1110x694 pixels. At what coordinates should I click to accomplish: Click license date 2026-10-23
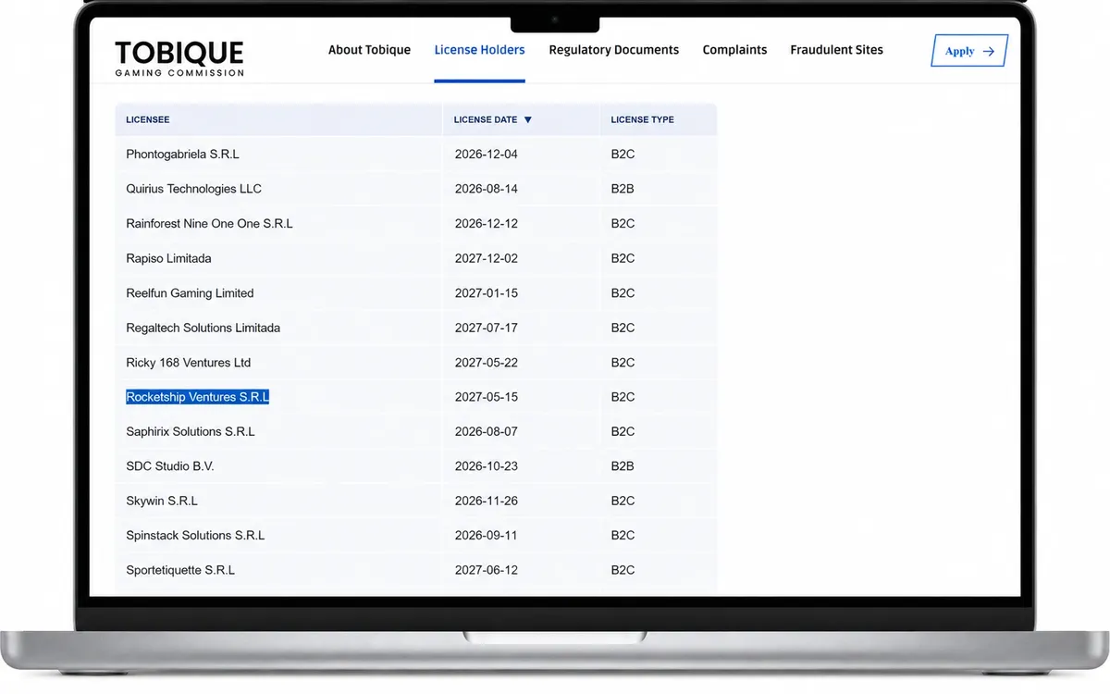coord(487,466)
